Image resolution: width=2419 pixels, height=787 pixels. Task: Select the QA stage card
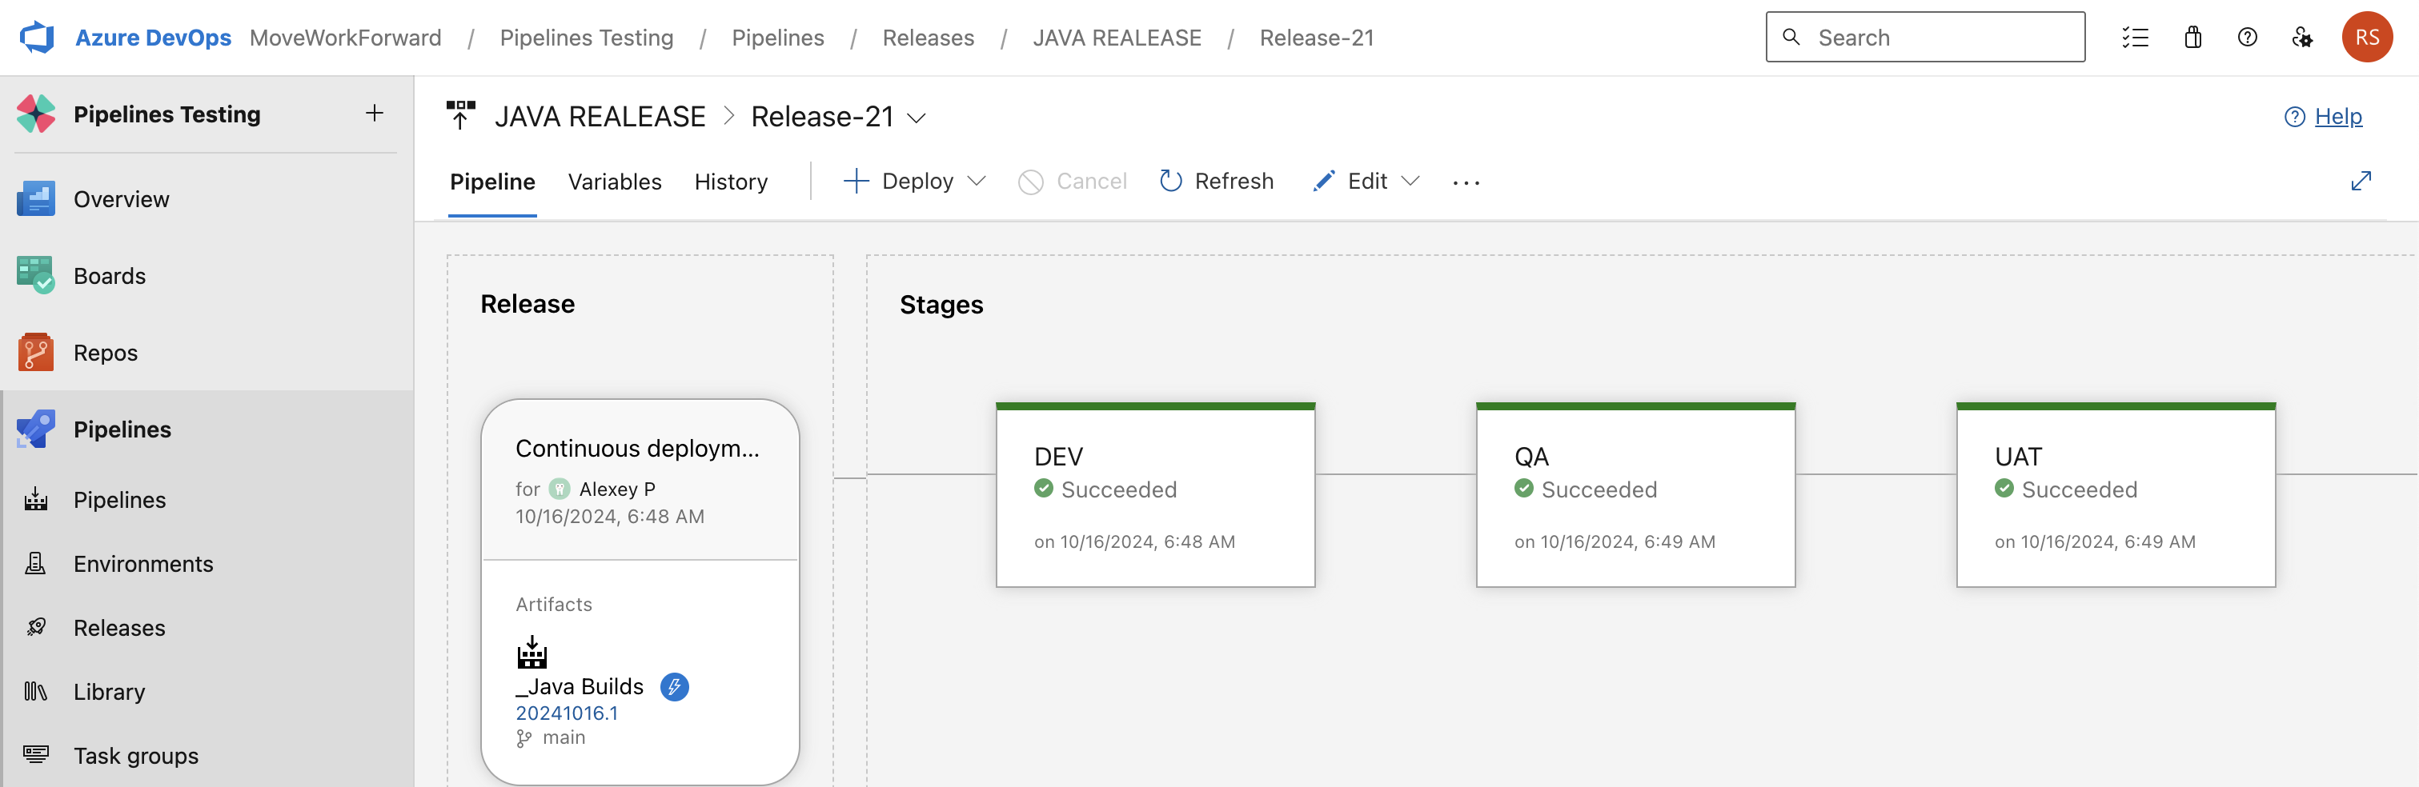click(1635, 495)
